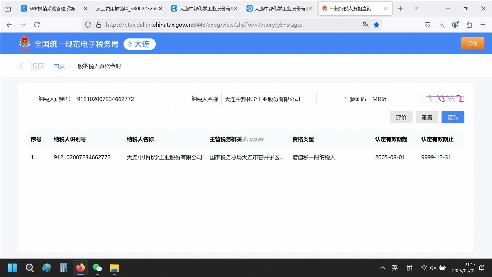
Task: Toggle 拼 IME mode indicator
Action: [409, 268]
